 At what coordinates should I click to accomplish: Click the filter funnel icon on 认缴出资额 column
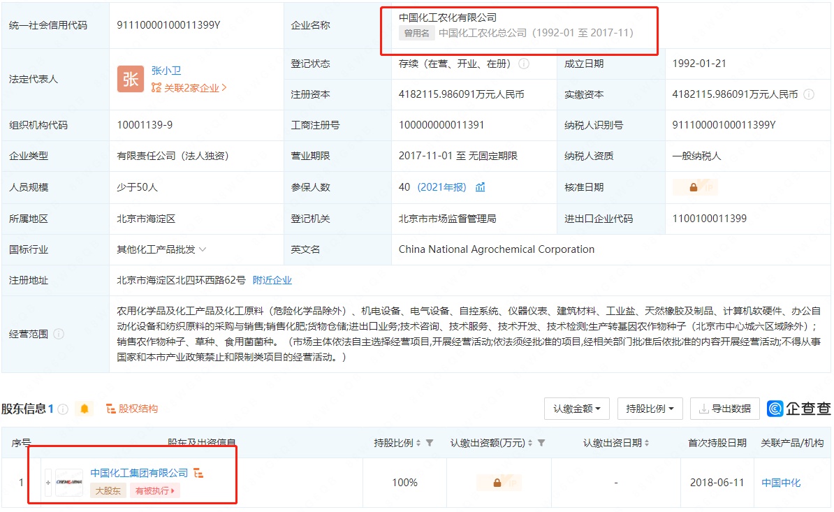[x=541, y=443]
